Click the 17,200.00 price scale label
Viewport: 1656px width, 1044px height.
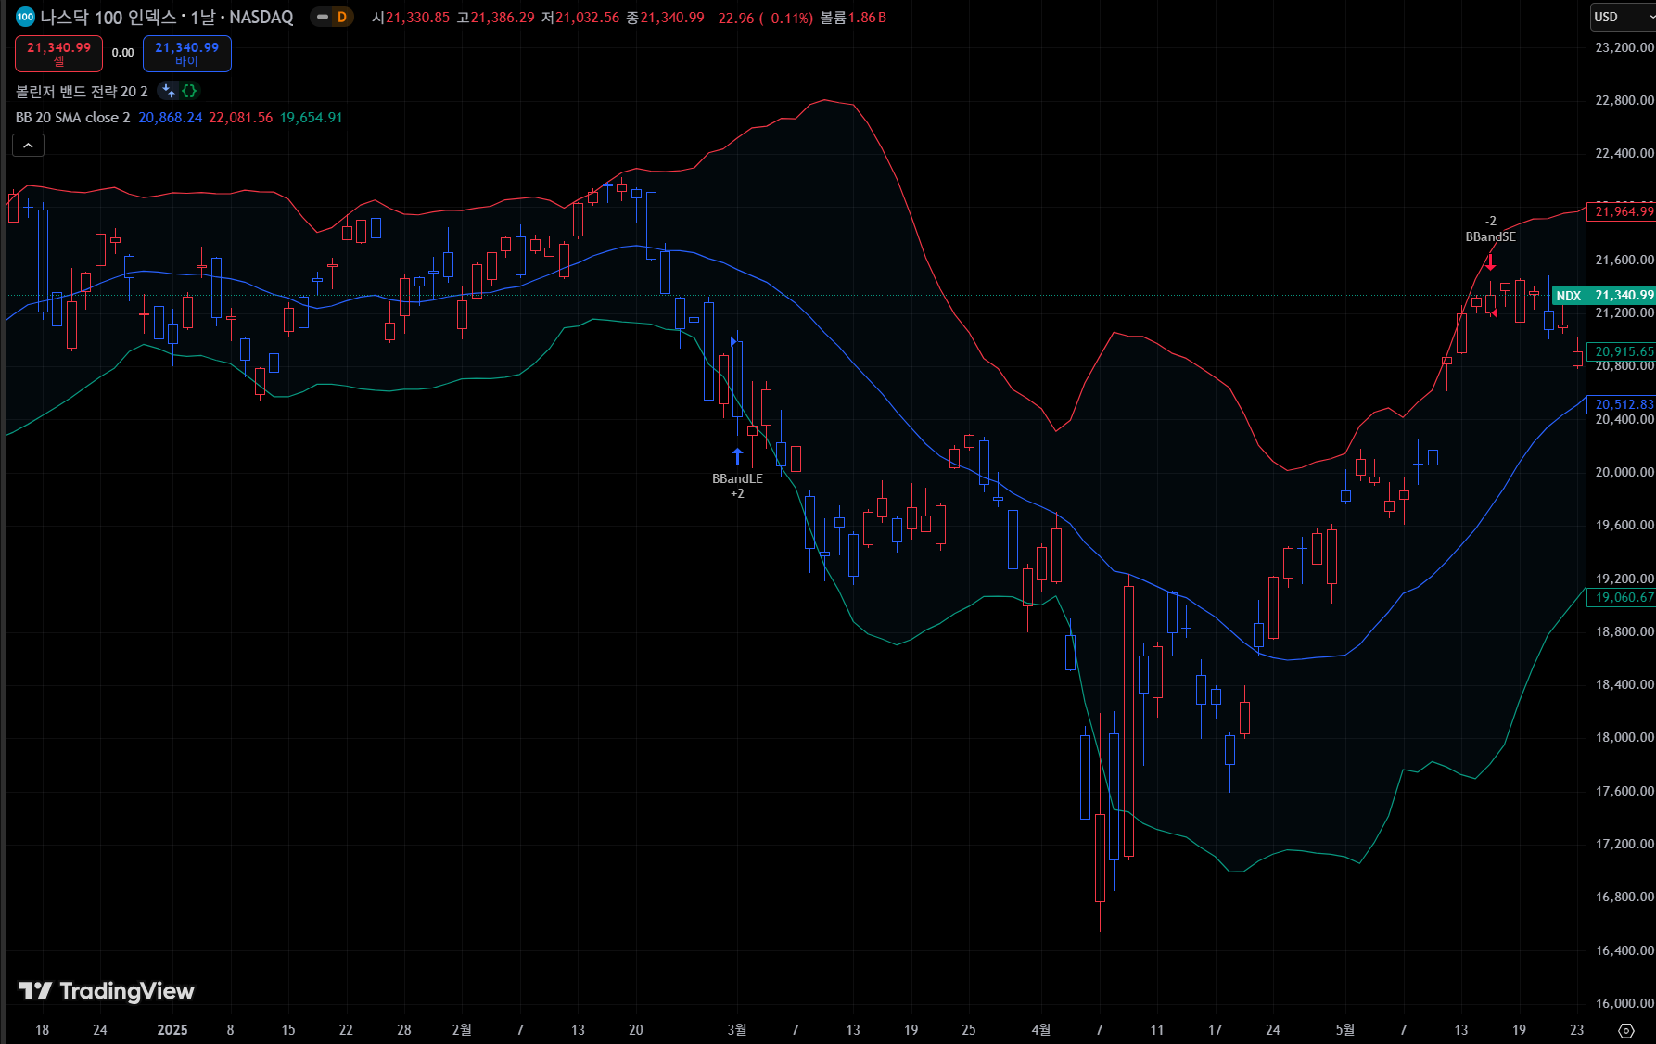click(1624, 844)
